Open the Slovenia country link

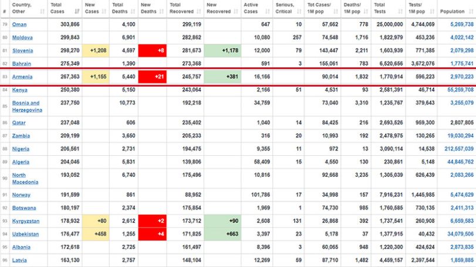point(22,50)
